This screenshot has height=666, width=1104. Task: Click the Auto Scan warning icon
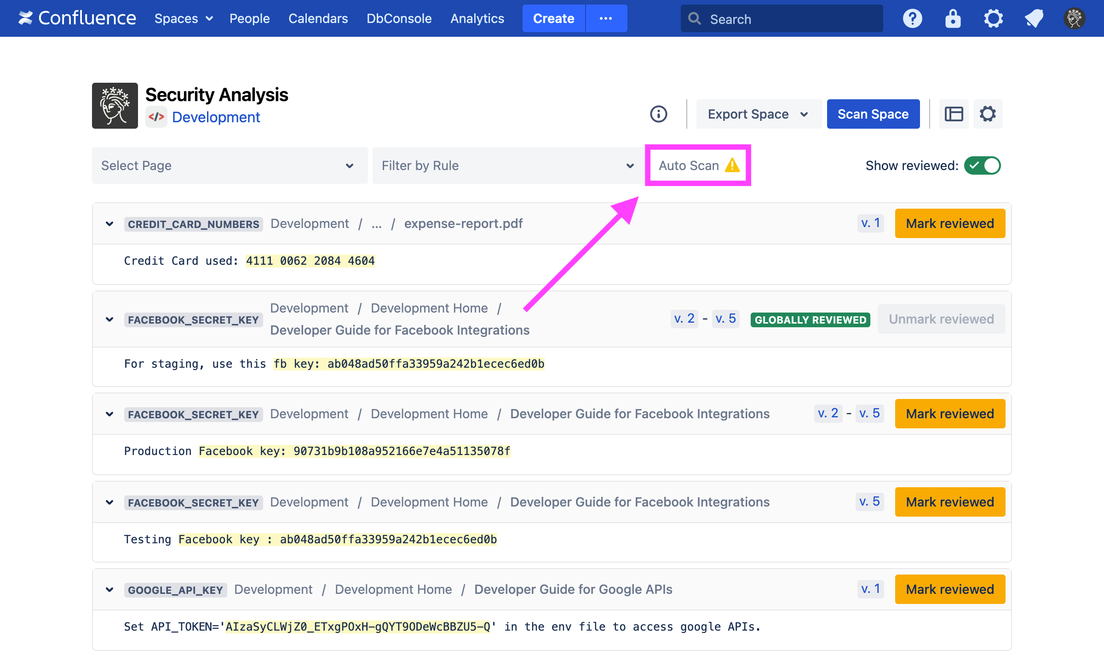732,165
